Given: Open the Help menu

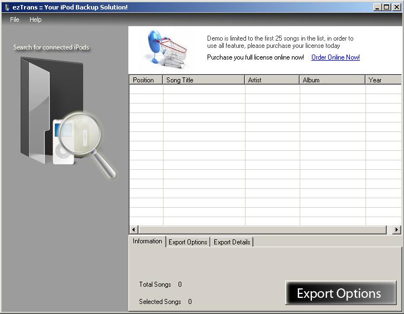Looking at the screenshot, I should point(35,19).
